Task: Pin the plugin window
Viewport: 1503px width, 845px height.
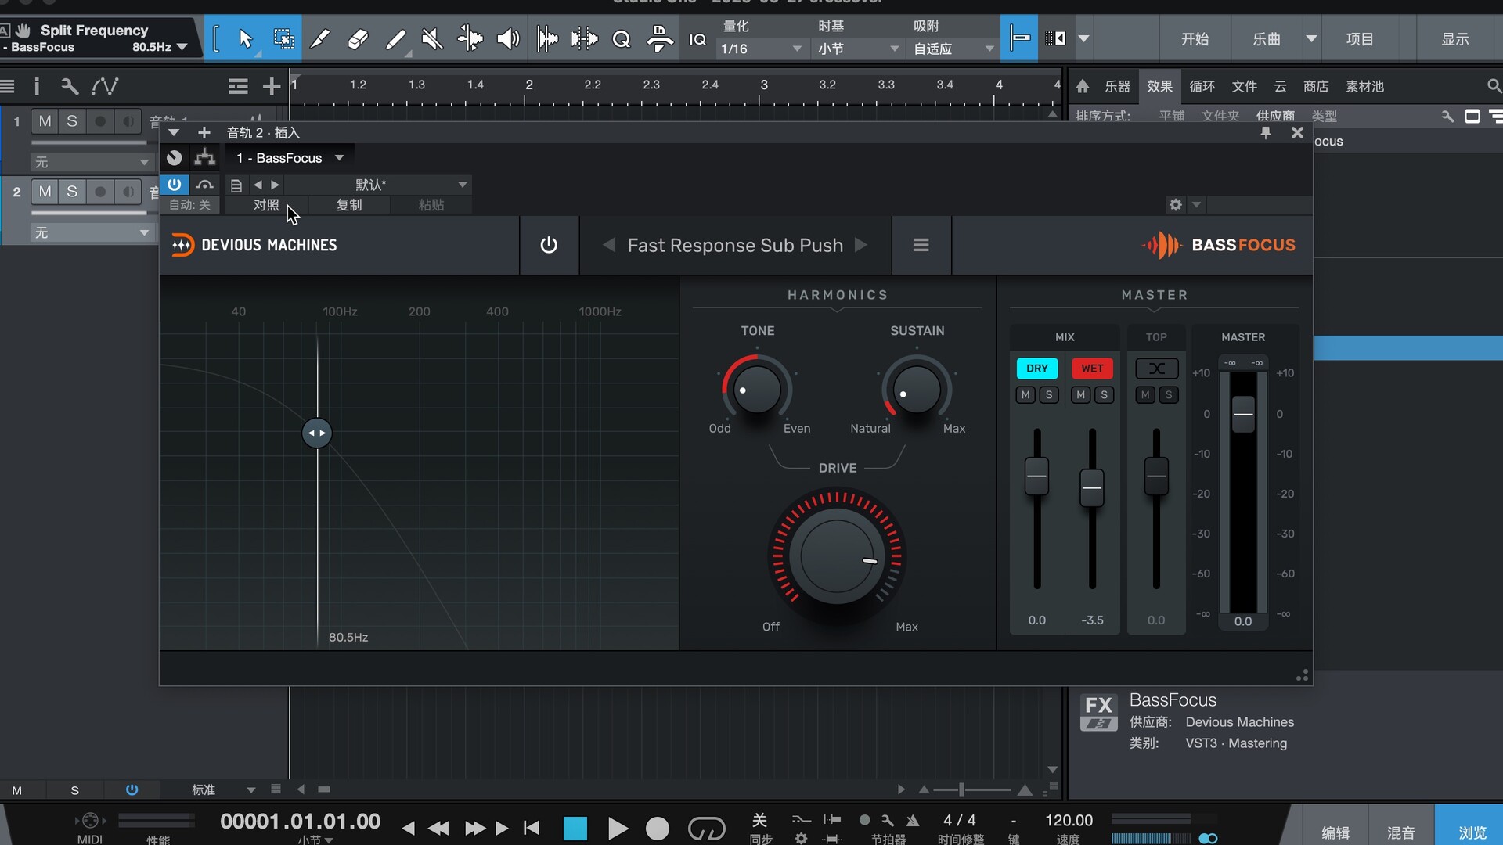Action: pyautogui.click(x=1266, y=133)
